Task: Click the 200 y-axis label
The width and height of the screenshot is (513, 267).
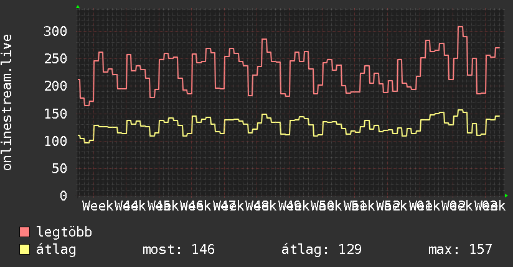Action: [55, 86]
